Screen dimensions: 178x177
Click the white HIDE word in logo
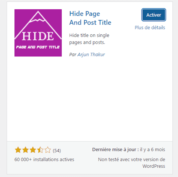click(x=38, y=36)
